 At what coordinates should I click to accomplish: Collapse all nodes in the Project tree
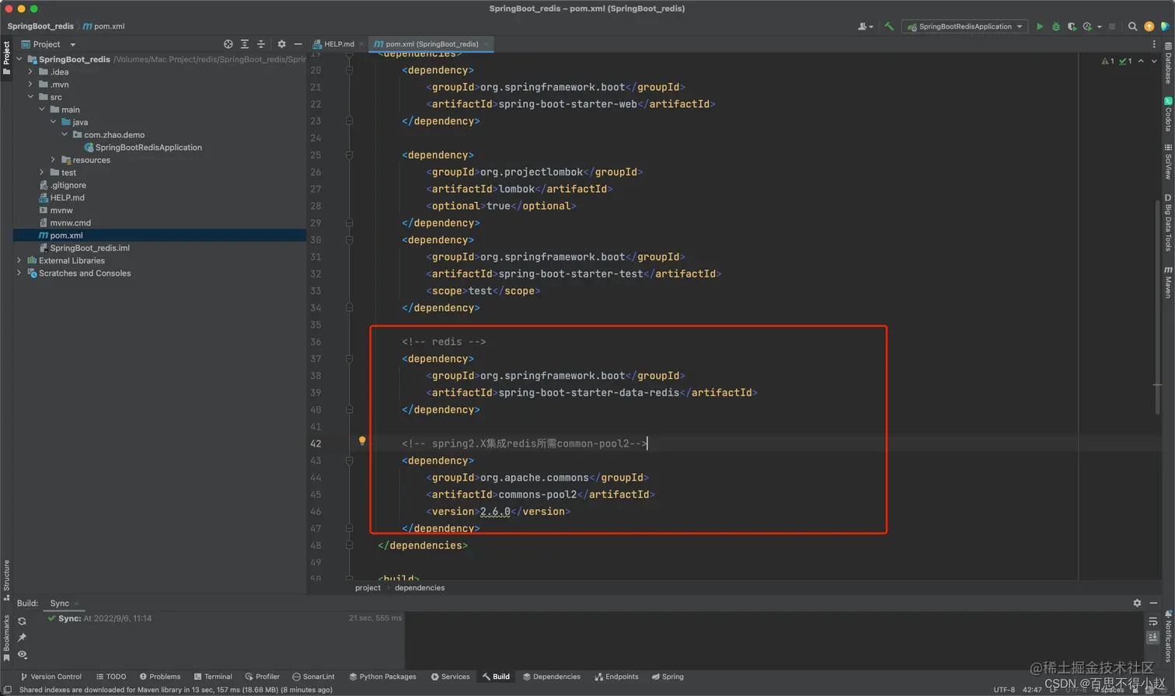coord(261,44)
